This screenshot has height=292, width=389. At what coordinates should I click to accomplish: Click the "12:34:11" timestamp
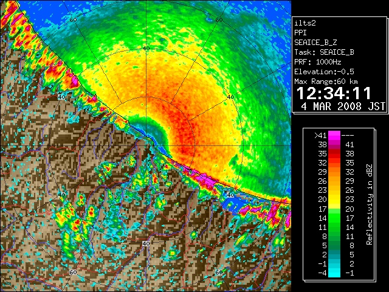pos(334,94)
